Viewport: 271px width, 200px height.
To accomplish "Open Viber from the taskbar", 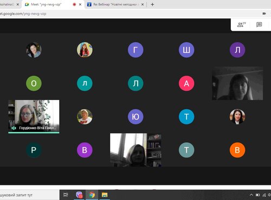I will tap(79, 195).
